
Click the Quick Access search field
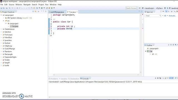131,8
